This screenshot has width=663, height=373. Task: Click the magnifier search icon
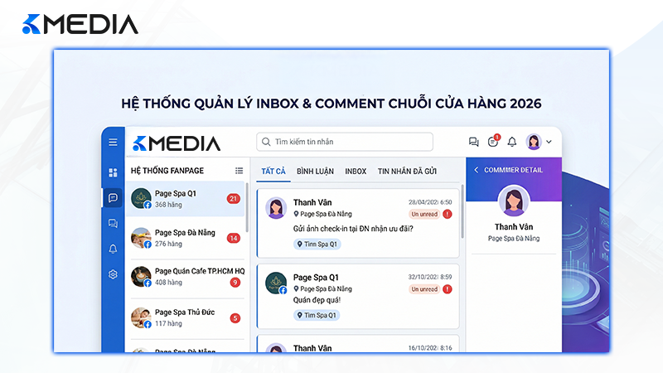point(266,142)
